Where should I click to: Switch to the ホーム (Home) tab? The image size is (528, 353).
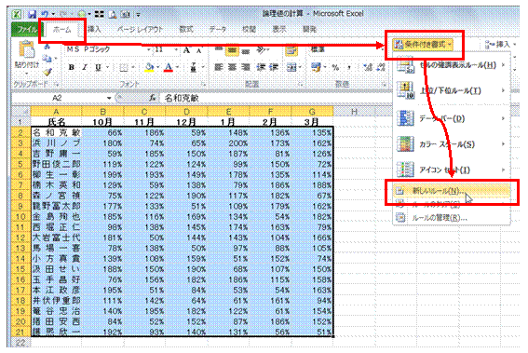click(62, 30)
